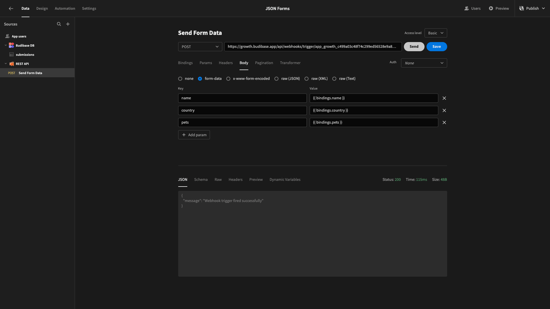
Task: Open the Auth None dropdown
Action: 424,63
